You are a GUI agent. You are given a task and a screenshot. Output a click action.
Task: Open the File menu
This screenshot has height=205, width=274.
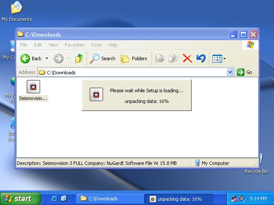click(x=24, y=45)
